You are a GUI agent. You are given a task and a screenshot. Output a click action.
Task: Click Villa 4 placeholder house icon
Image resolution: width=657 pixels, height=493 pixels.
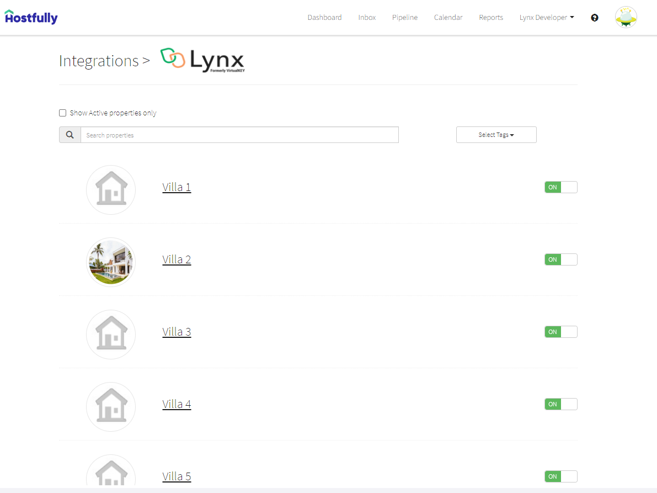point(111,407)
